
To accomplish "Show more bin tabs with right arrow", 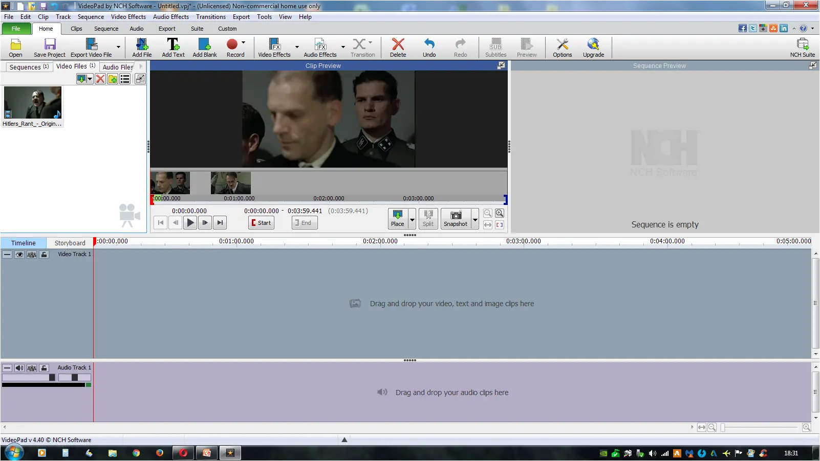I will (141, 66).
